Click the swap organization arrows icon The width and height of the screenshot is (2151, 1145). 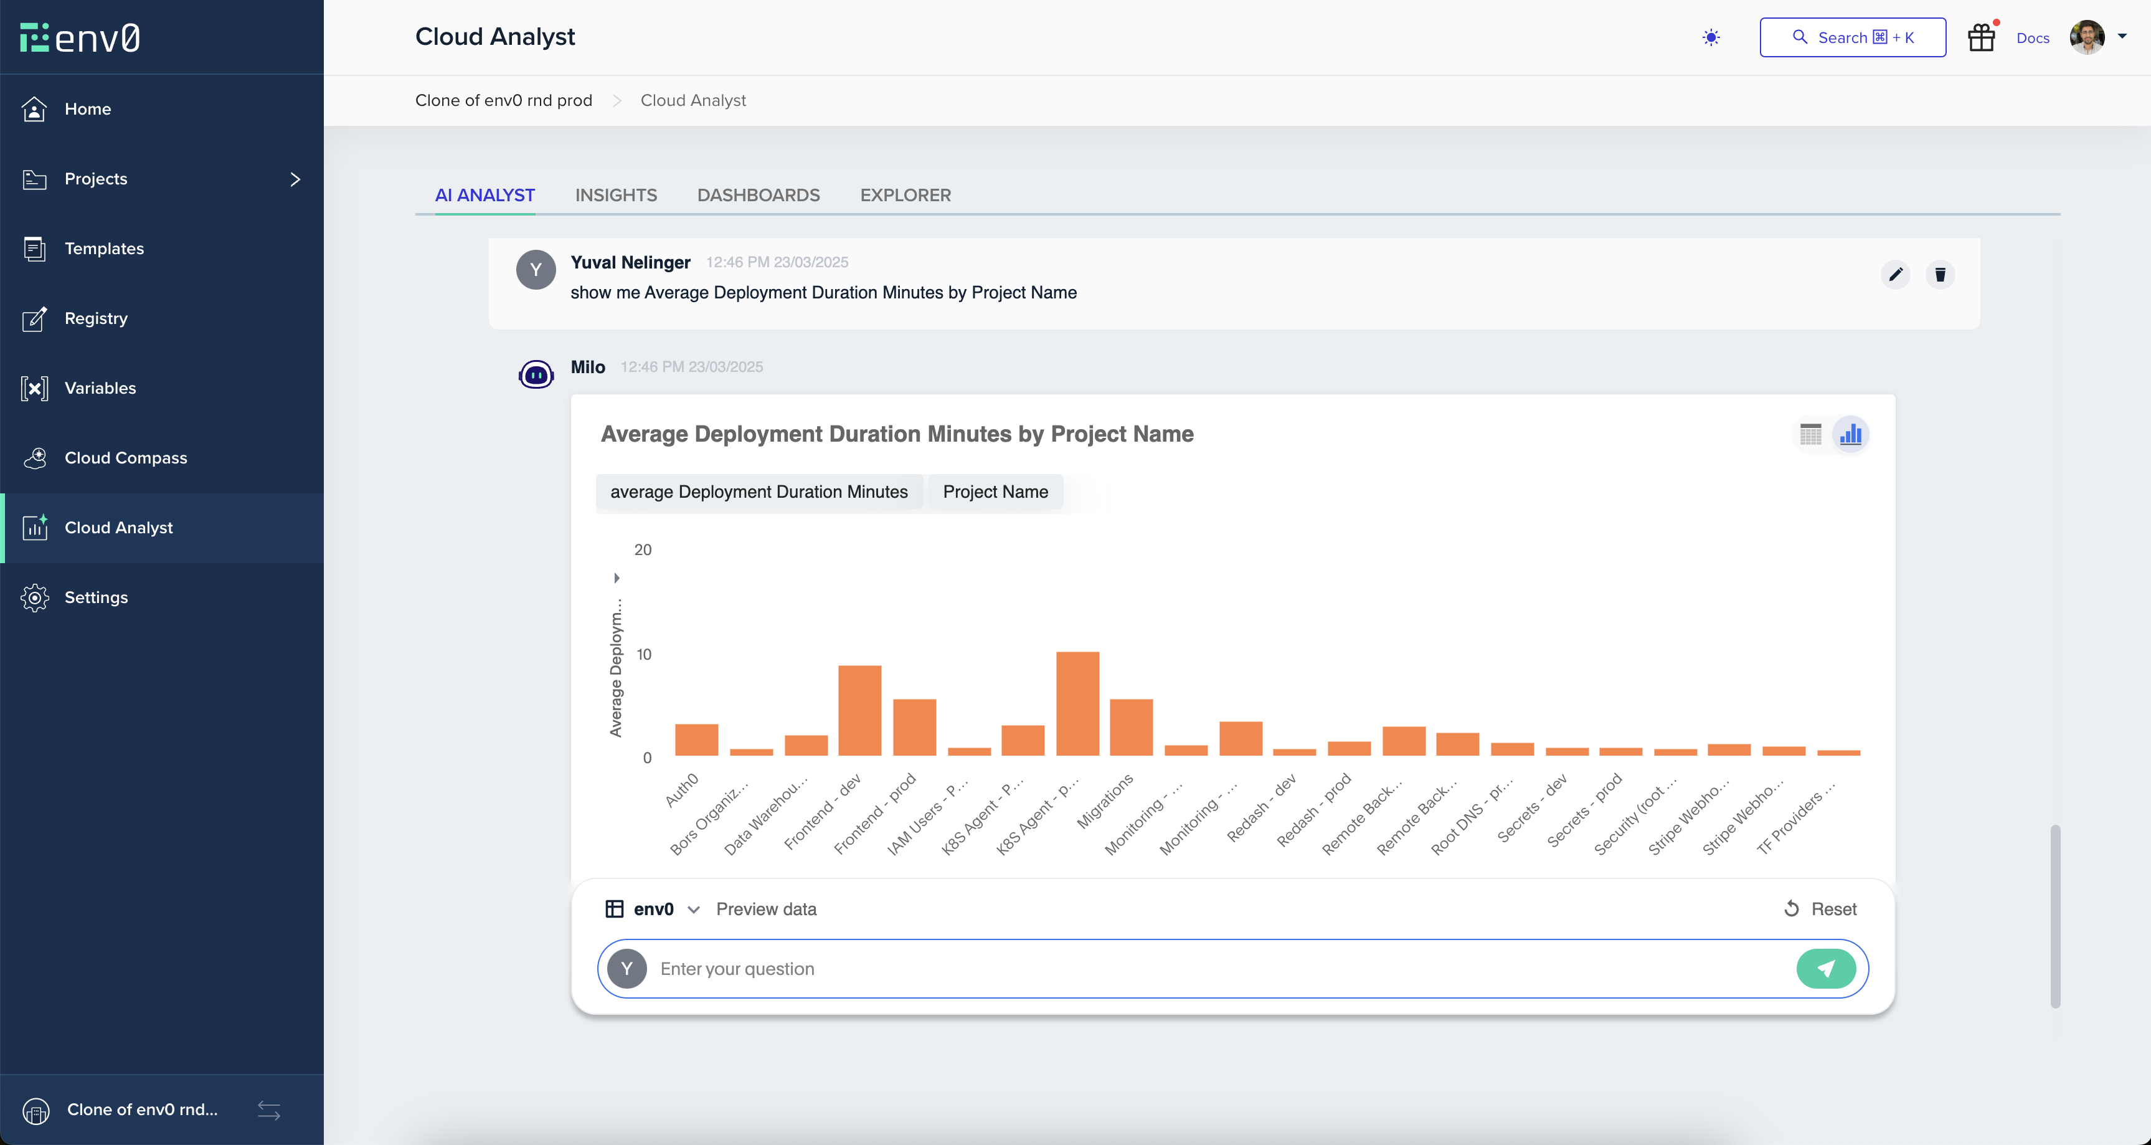click(269, 1110)
